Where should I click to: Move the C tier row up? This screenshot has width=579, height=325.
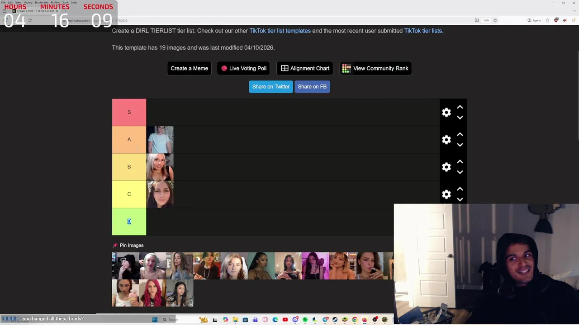pyautogui.click(x=460, y=189)
